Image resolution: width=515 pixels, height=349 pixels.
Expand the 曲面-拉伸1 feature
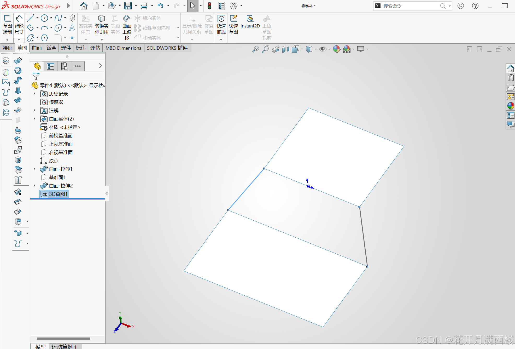[x=34, y=169]
